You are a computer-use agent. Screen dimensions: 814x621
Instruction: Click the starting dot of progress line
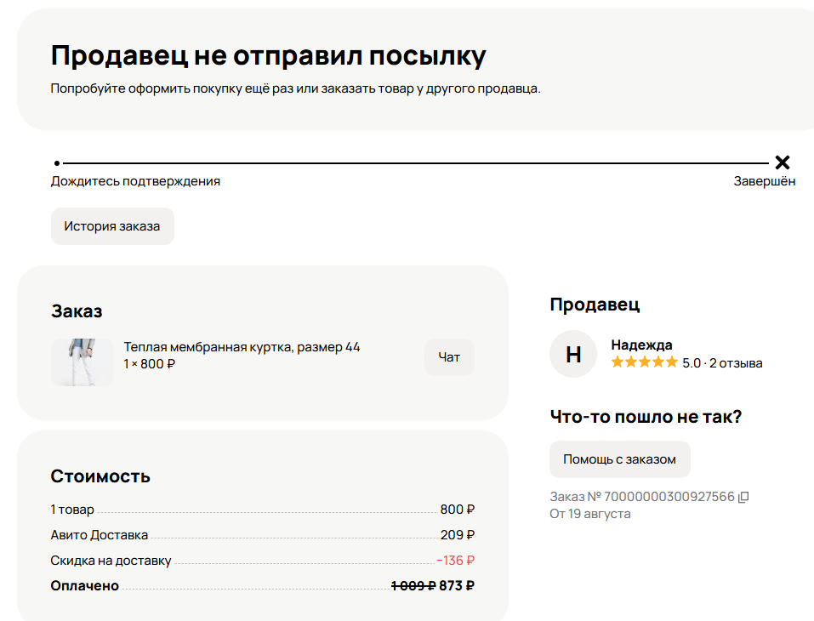pyautogui.click(x=57, y=163)
